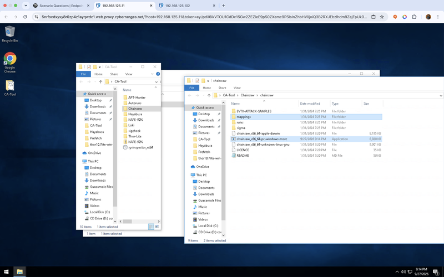Screen dimensions: 444x277
Task: Open Share ribbon tab in chainsaw window
Action: click(223, 88)
